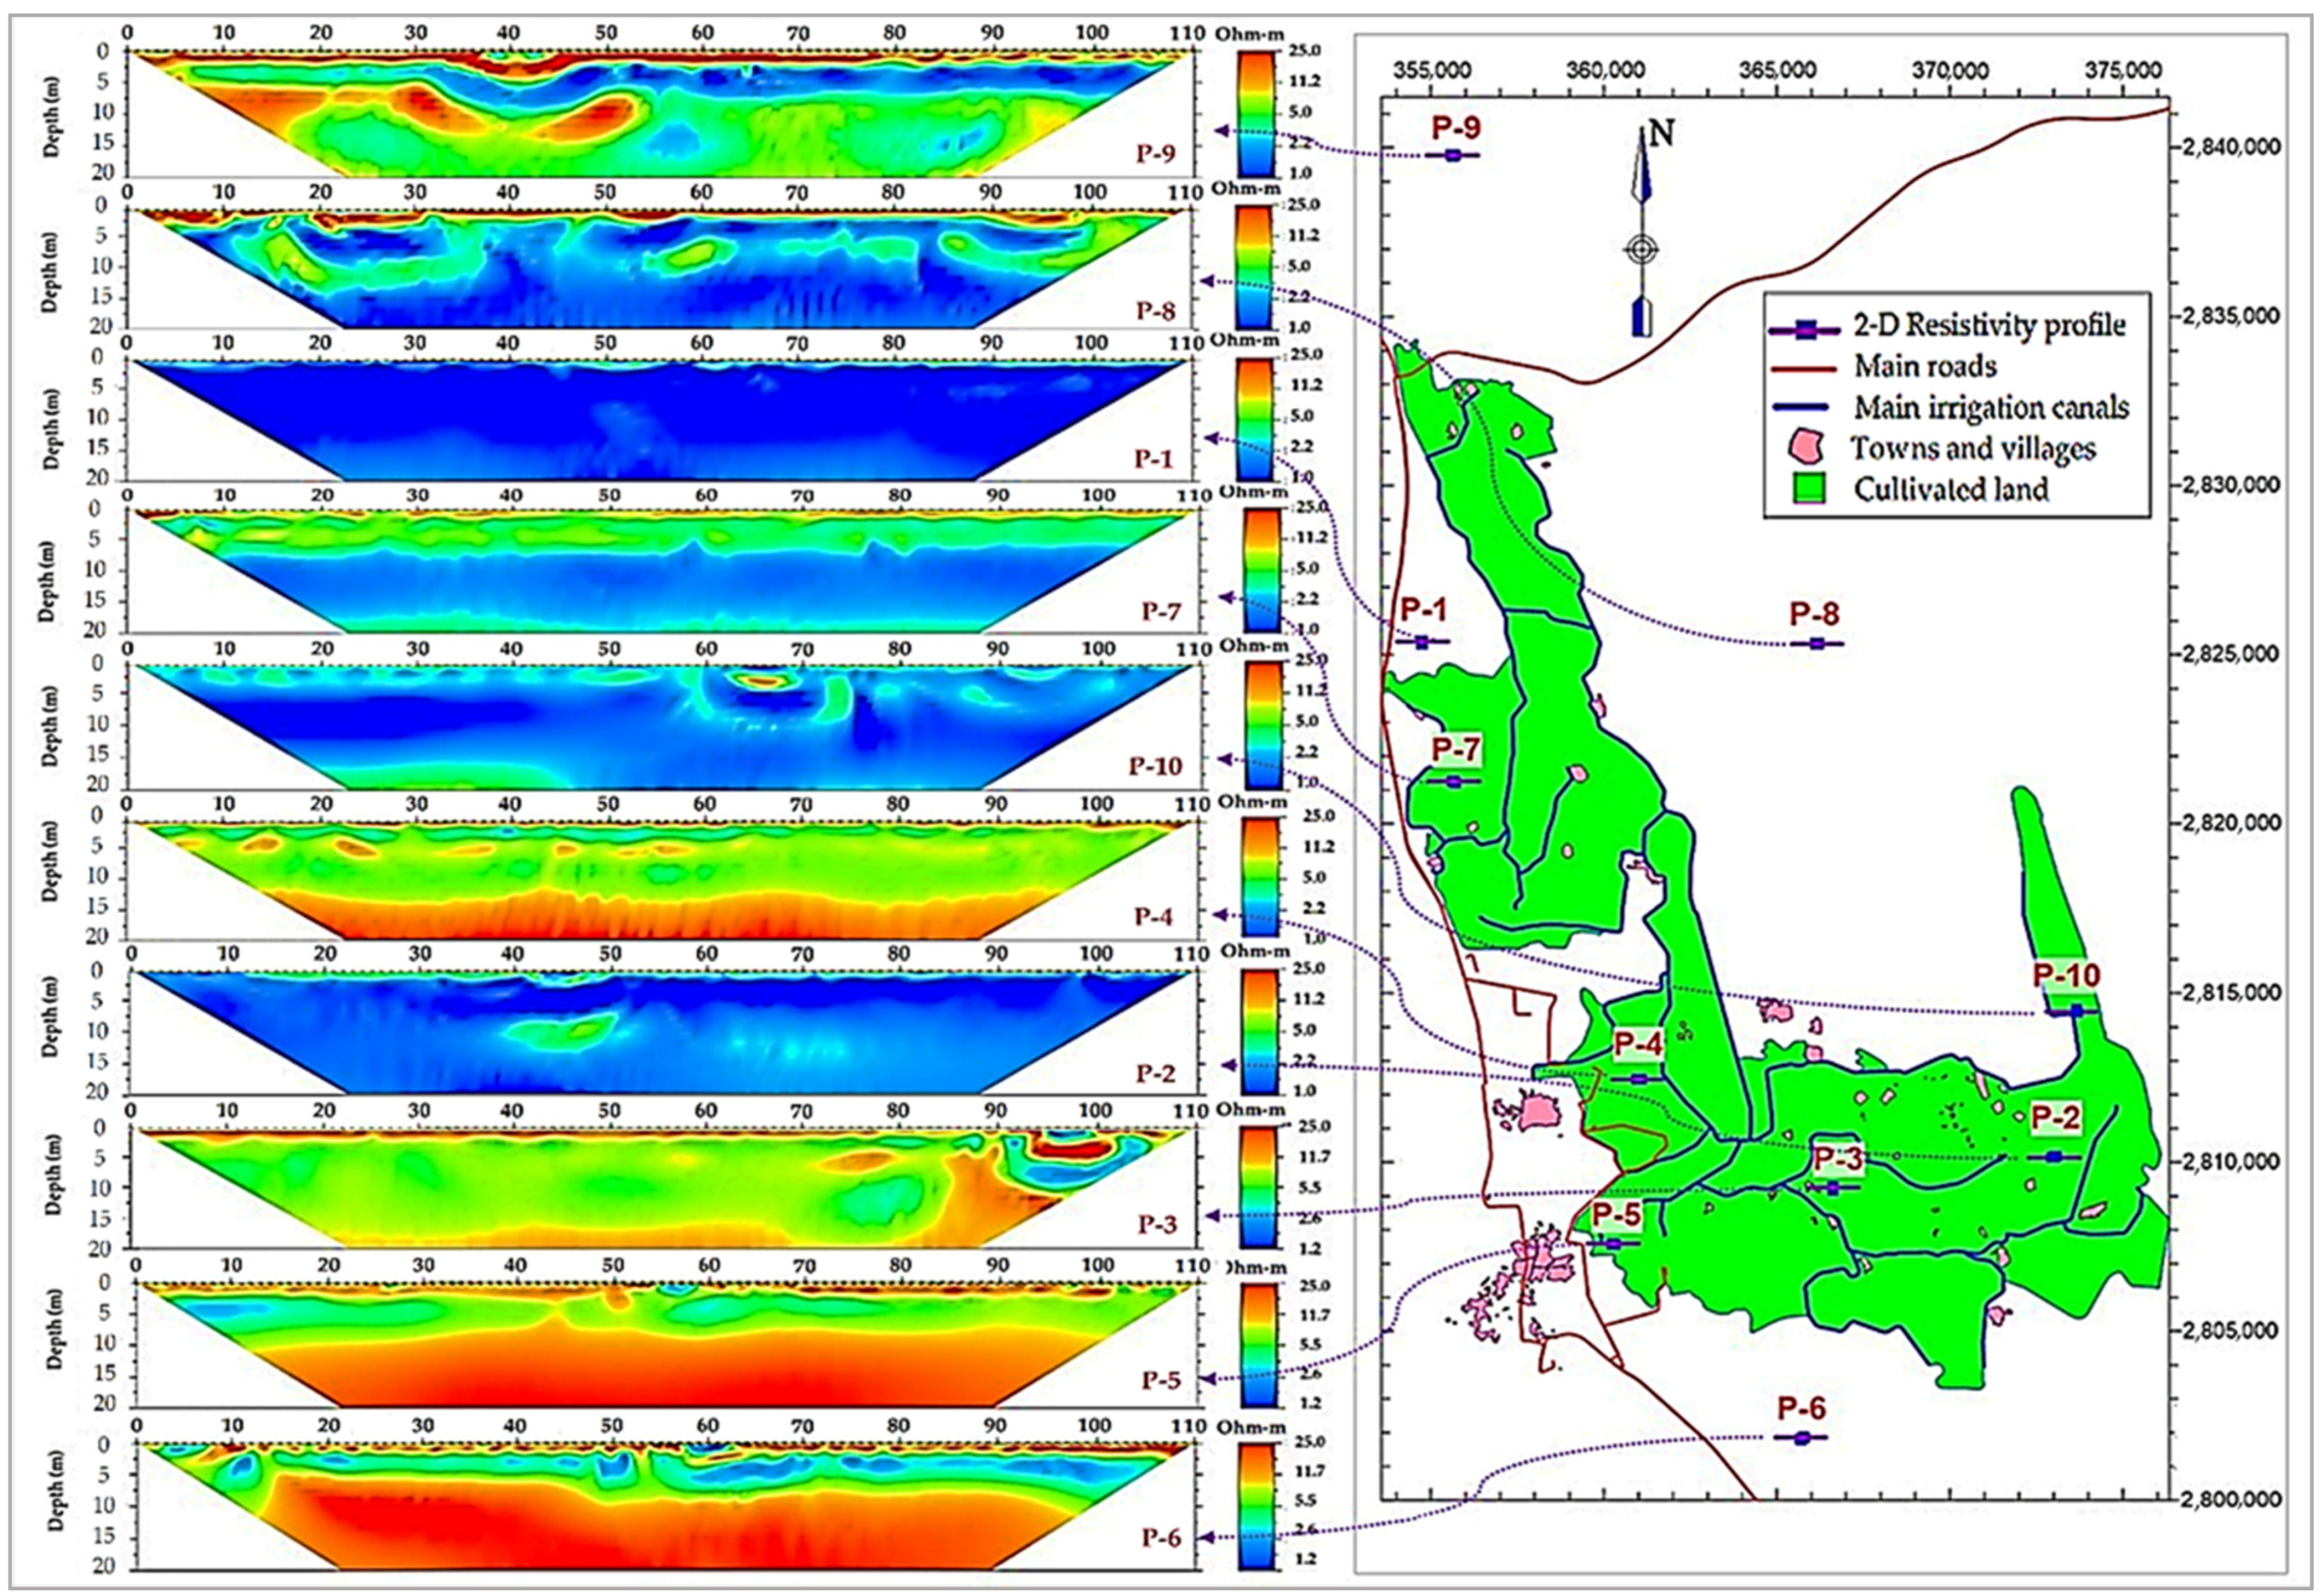Click the P-9 label in the top section

tap(1155, 153)
